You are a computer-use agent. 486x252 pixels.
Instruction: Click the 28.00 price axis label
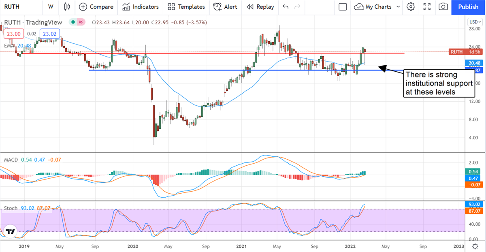click(474, 29)
